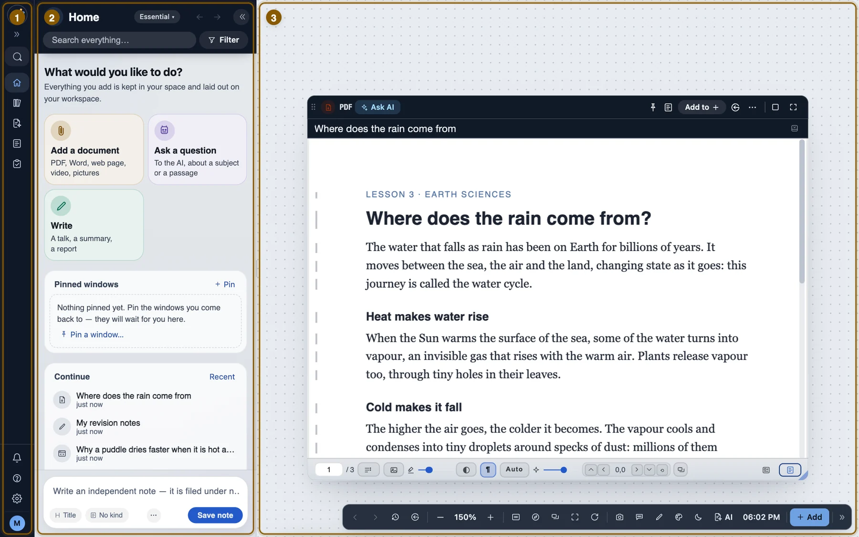Image resolution: width=859 pixels, height=537 pixels.
Task: Toggle the reader layout icon left of page view
Action: (x=766, y=470)
